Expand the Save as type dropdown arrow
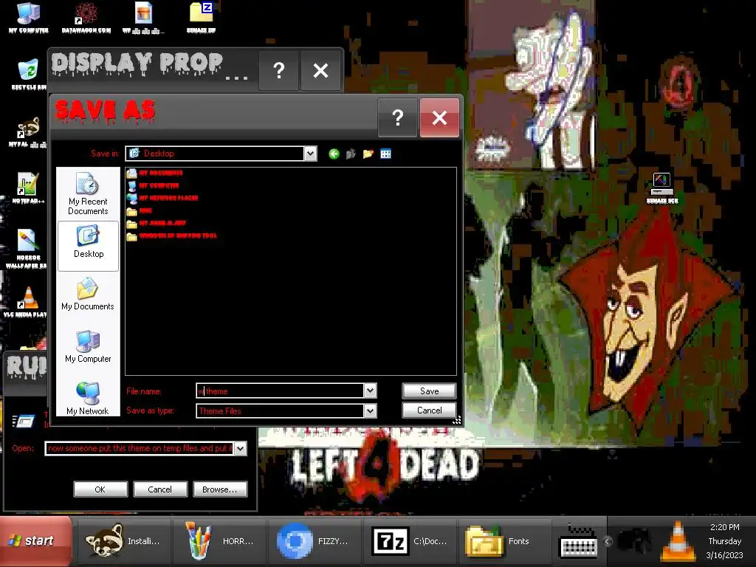This screenshot has width=756, height=567. click(370, 410)
